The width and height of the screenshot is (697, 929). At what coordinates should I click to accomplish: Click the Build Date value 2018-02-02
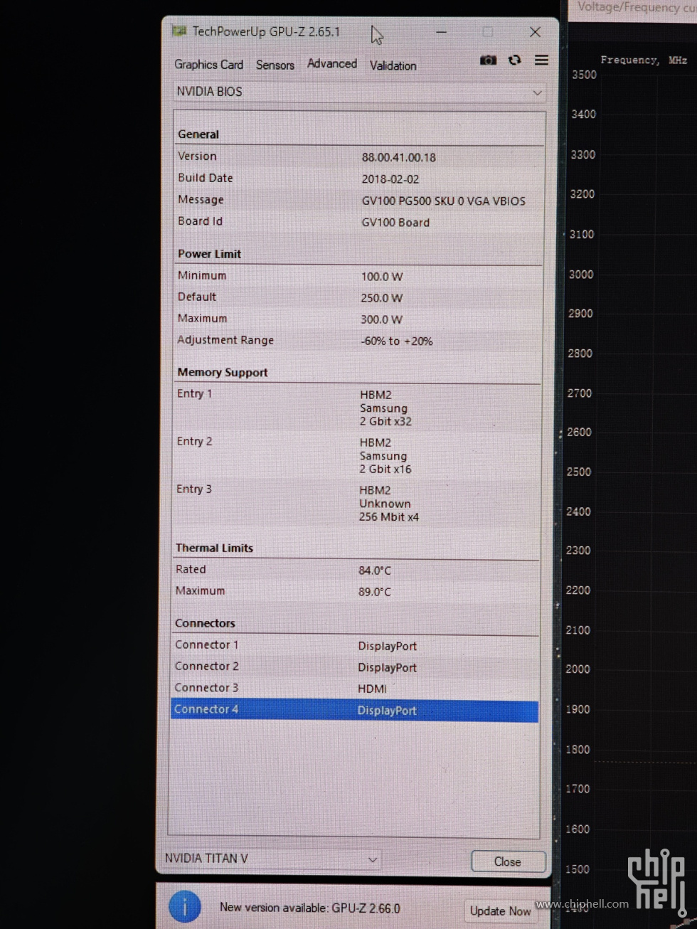click(x=390, y=179)
